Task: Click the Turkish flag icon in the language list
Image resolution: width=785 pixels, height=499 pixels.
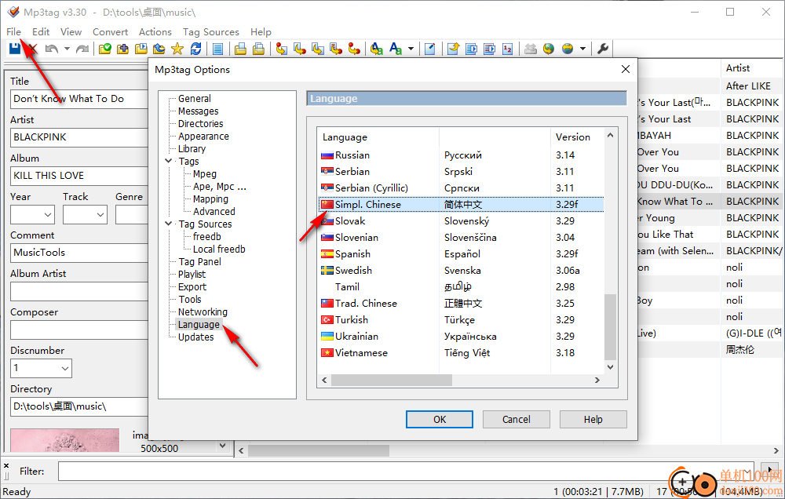Action: point(327,320)
